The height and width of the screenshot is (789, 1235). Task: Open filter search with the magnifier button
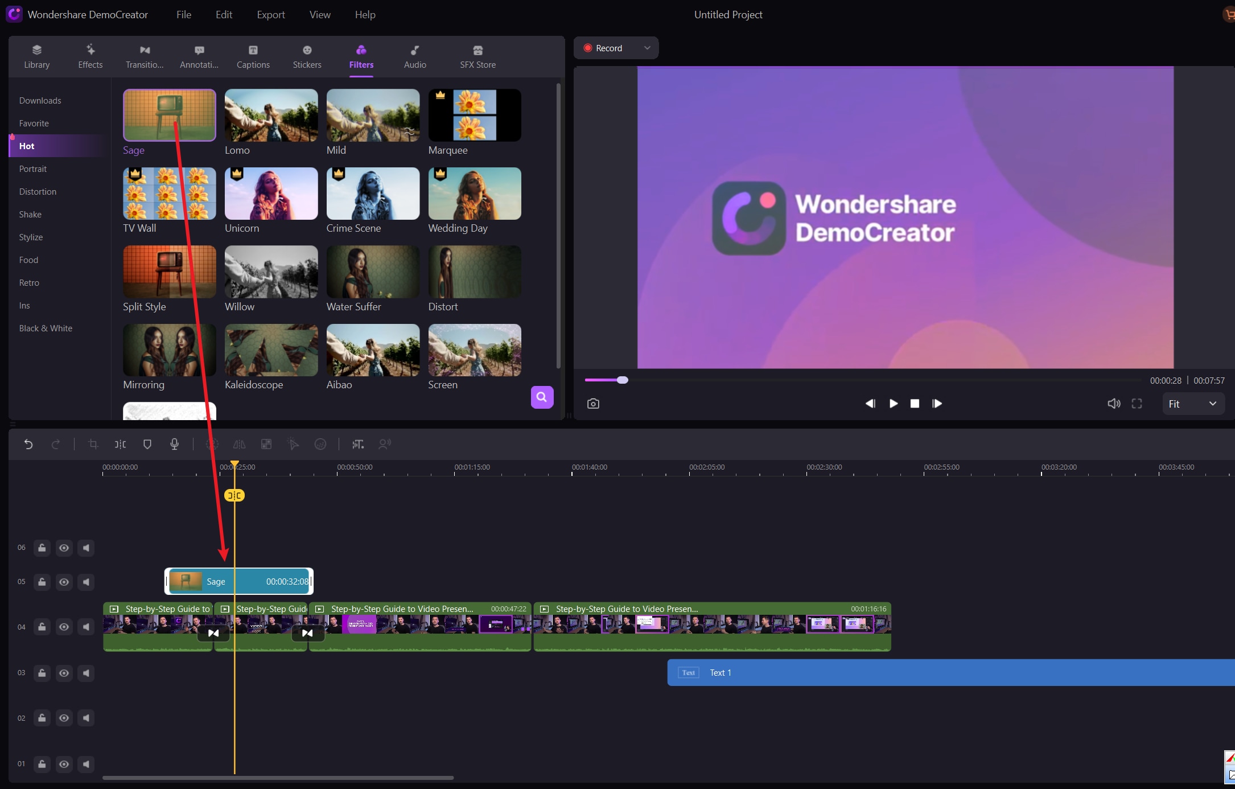pyautogui.click(x=542, y=397)
